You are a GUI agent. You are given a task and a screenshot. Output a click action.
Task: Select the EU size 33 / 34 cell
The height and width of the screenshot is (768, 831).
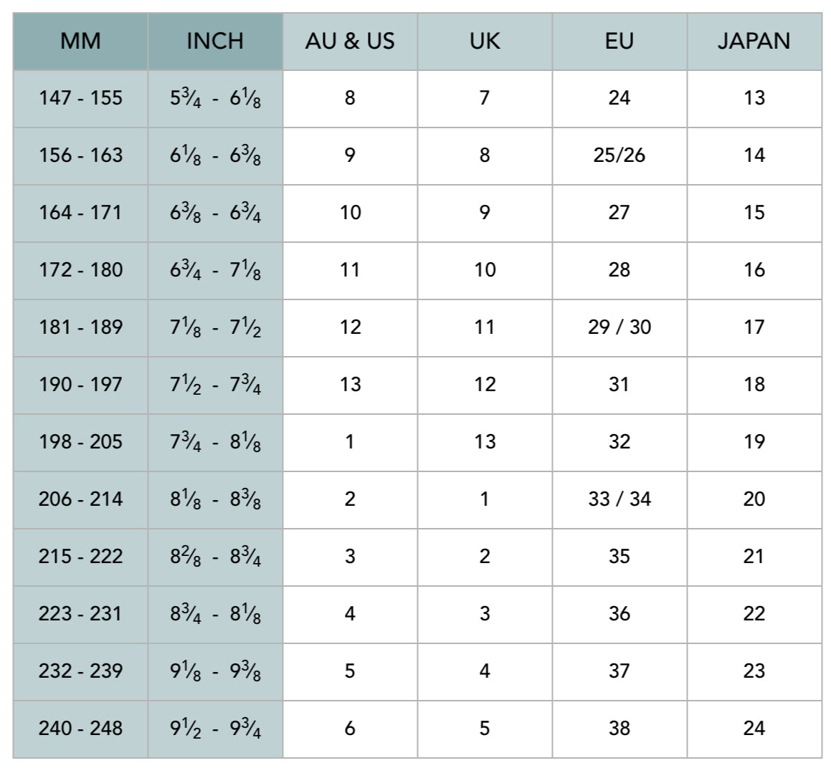click(619, 499)
